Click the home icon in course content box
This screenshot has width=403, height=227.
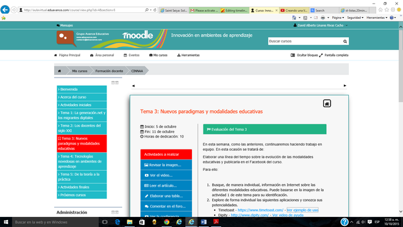click(x=327, y=103)
